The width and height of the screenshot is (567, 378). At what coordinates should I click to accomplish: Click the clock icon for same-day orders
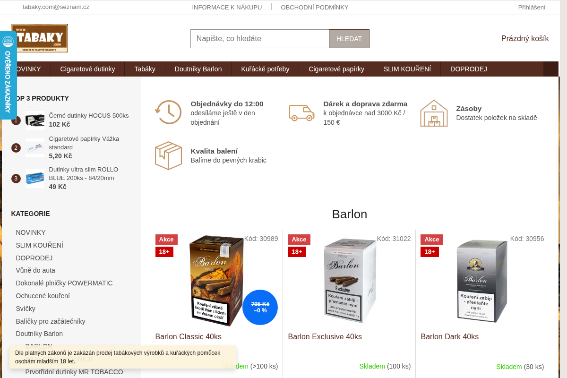tap(168, 112)
